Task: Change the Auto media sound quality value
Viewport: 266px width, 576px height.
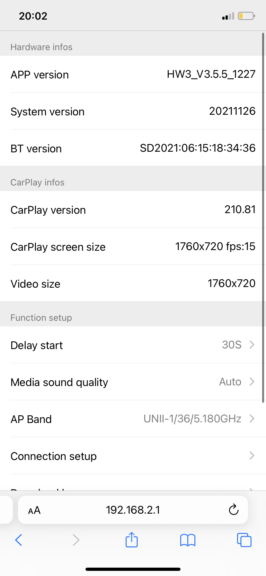Action: (230, 382)
